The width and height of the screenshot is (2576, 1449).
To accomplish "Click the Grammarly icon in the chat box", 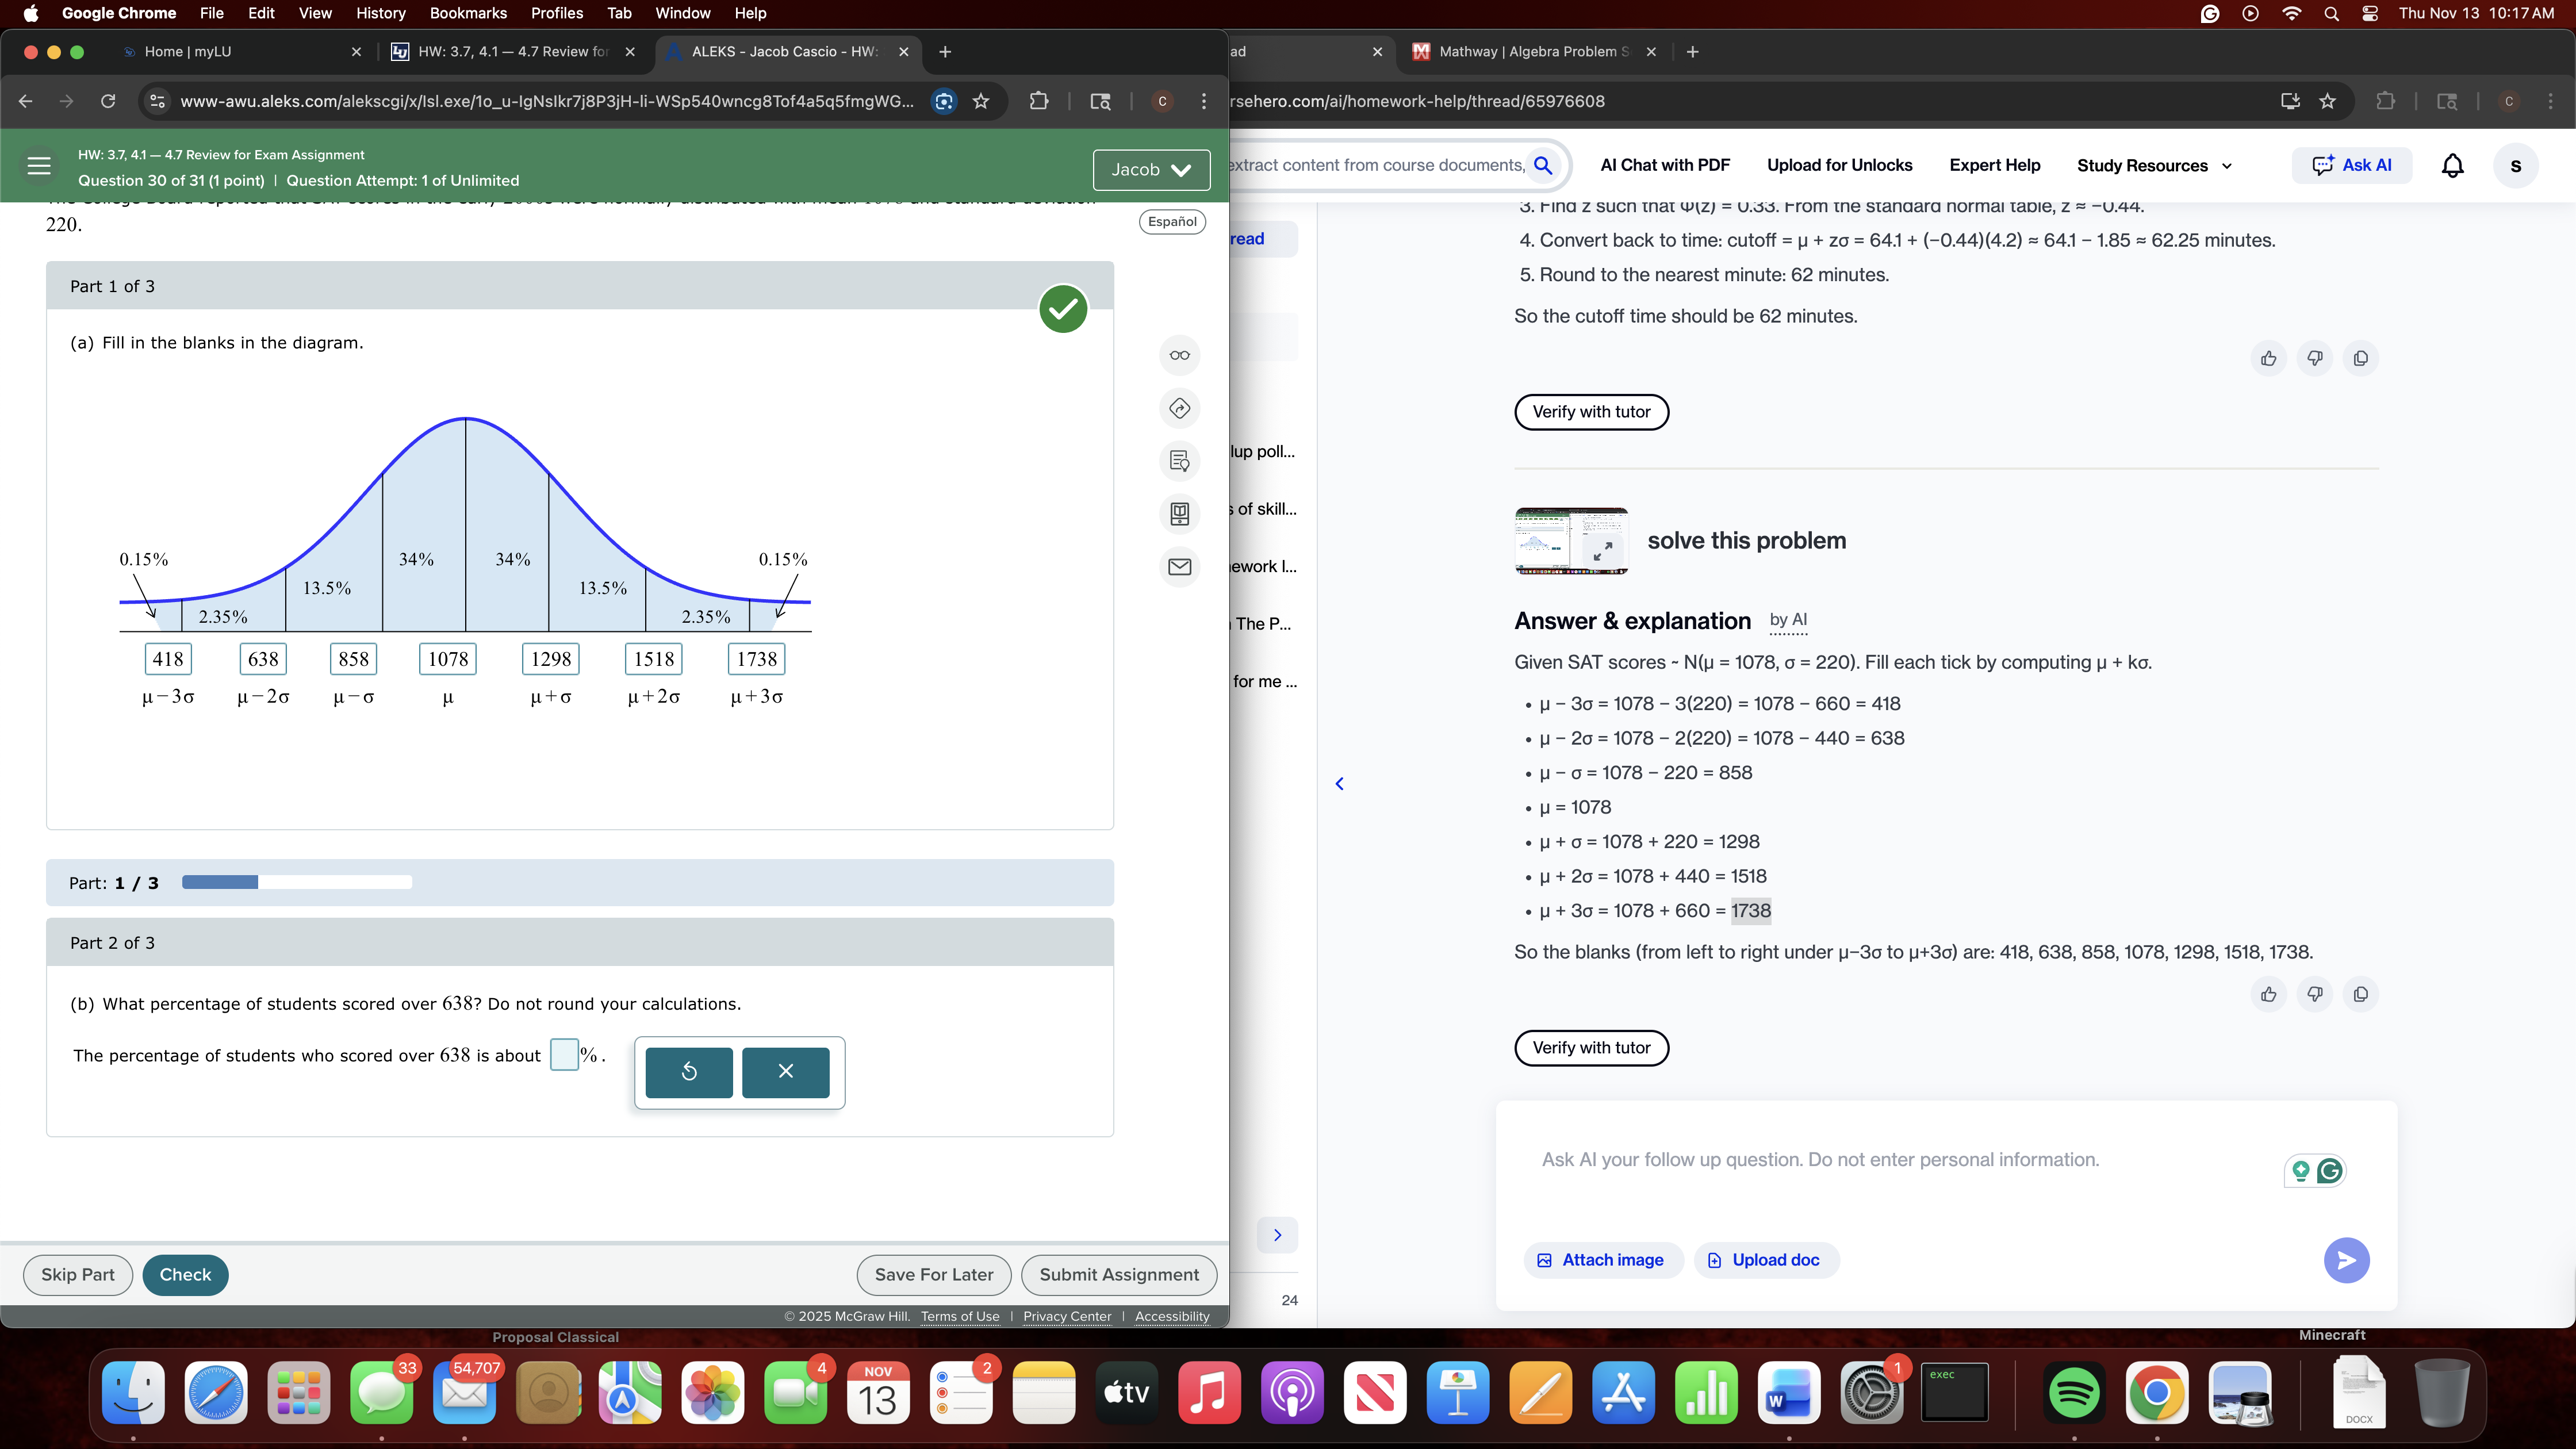I will [x=2331, y=1170].
